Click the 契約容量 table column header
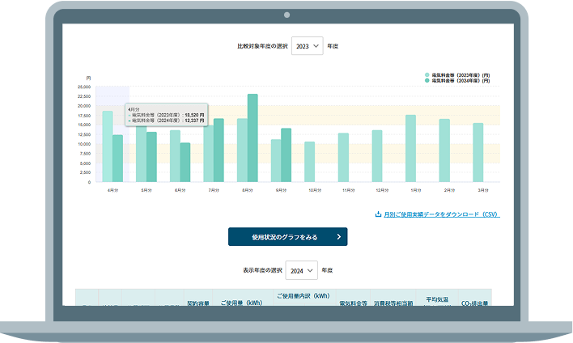This screenshot has width=573, height=343. point(197,303)
